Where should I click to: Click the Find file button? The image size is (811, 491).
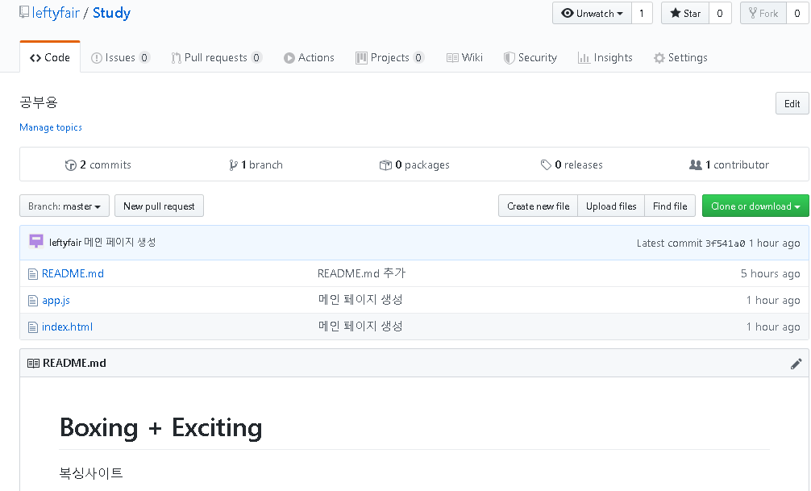(x=670, y=206)
